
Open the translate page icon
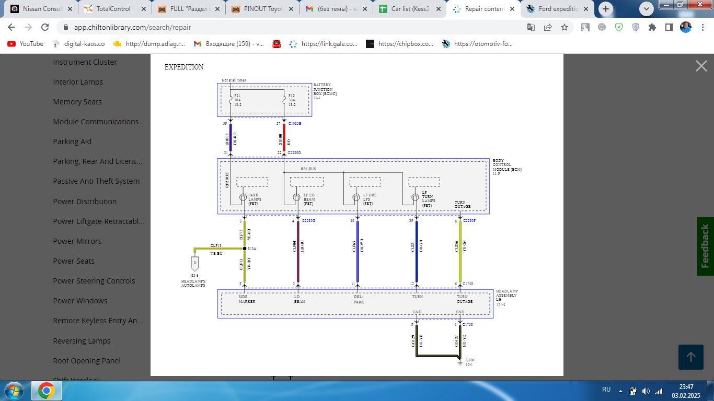pos(531,27)
